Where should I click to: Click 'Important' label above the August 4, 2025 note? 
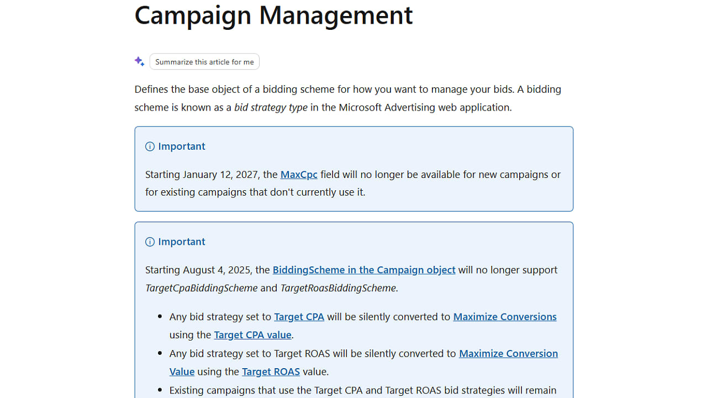pos(182,242)
